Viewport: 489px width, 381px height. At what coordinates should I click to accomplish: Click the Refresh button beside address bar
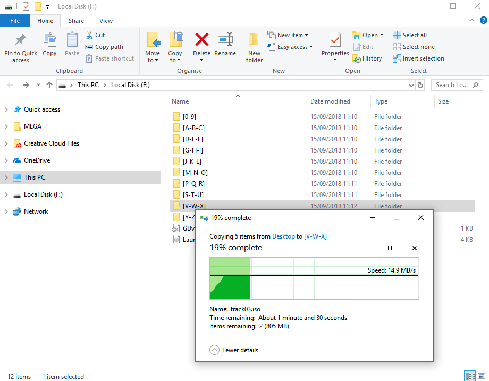point(420,85)
